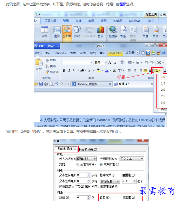Click the Chart (图表) icon
The width and height of the screenshot is (178, 201).
point(100,30)
